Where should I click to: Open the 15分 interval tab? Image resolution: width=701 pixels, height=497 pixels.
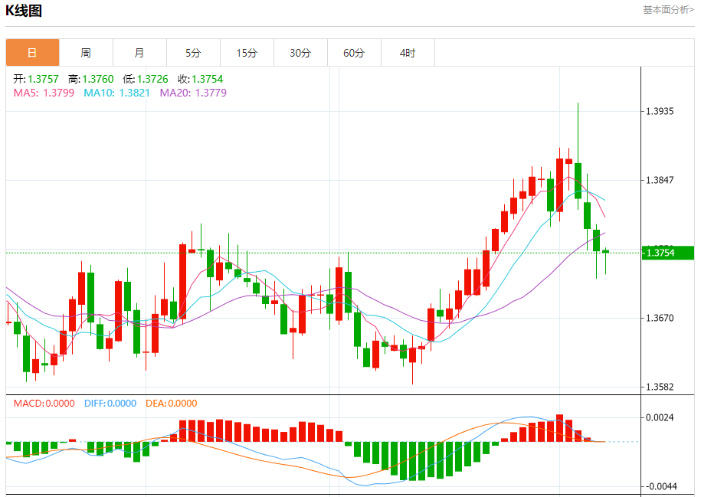(x=247, y=53)
